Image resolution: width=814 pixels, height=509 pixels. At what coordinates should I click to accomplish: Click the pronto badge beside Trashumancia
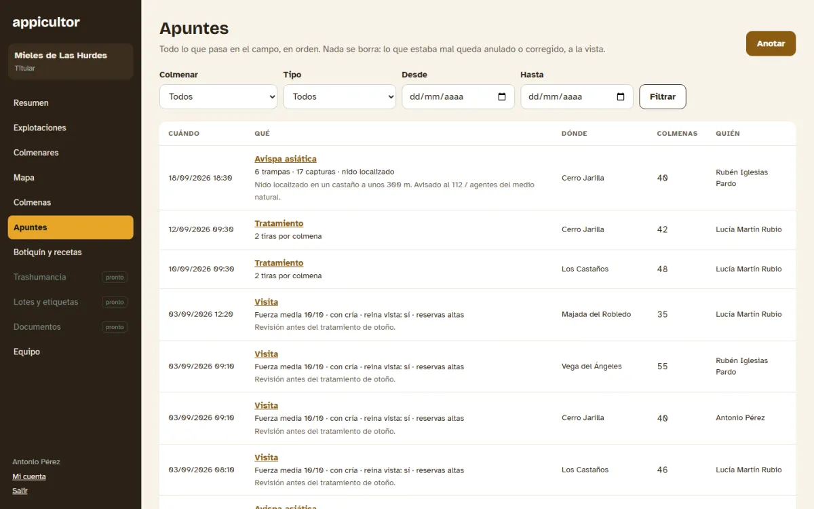pyautogui.click(x=115, y=278)
